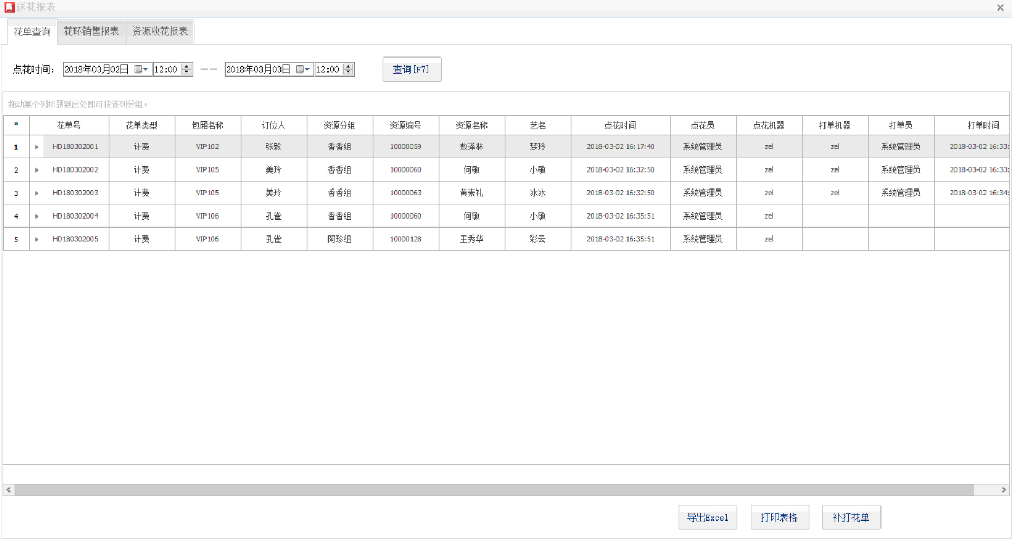Select the resource number 10000063 cell

(406, 193)
